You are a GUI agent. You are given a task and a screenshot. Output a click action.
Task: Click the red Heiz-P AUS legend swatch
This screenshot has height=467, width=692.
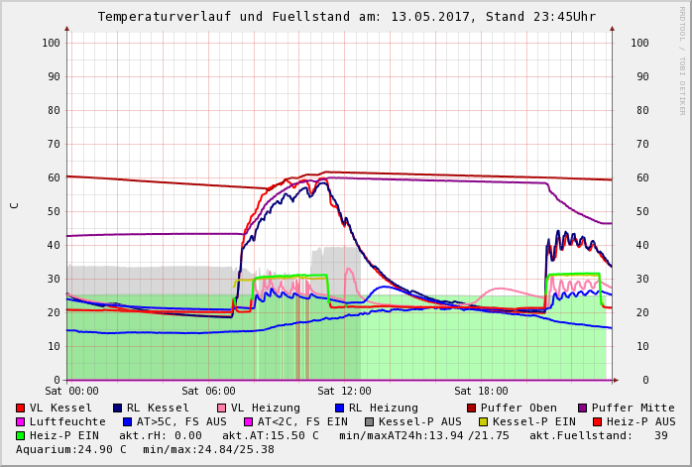click(x=597, y=421)
